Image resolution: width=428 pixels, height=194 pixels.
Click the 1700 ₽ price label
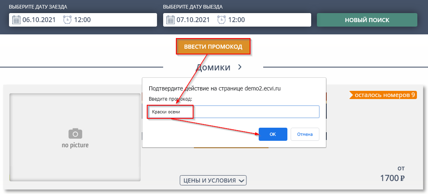392,178
